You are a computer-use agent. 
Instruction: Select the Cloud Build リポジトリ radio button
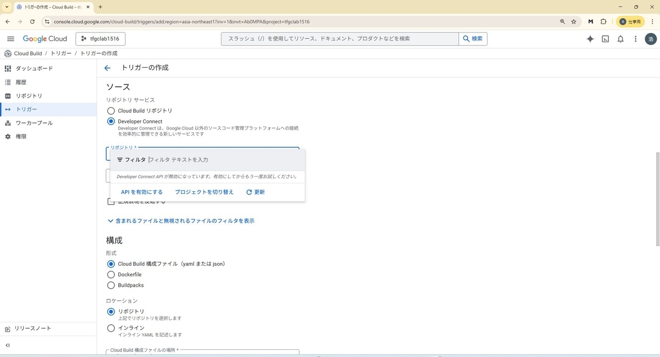(x=111, y=110)
